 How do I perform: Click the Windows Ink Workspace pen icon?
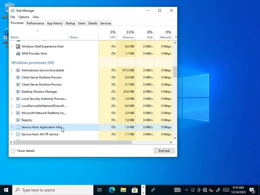pos(218,190)
